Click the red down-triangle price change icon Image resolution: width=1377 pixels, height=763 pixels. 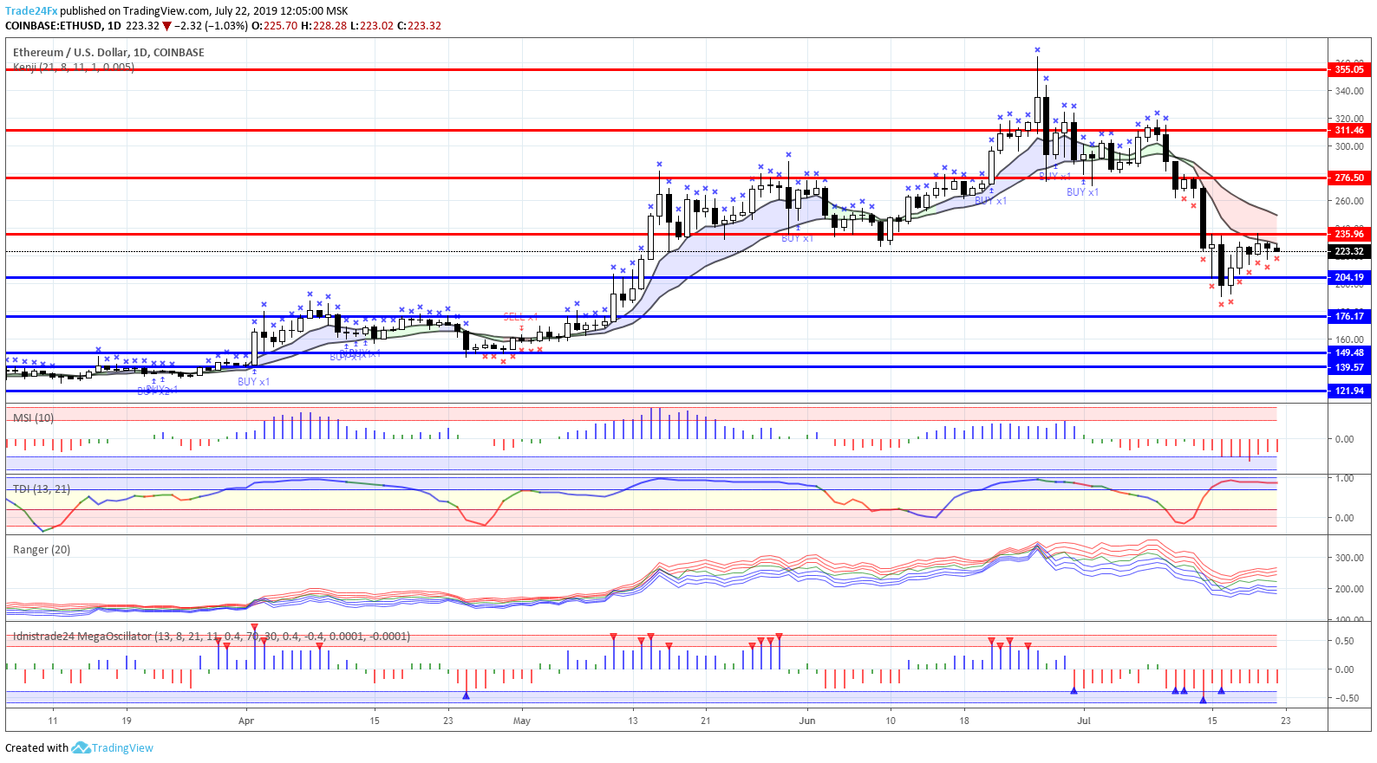[x=166, y=26]
